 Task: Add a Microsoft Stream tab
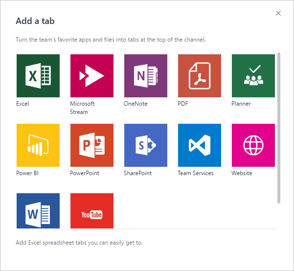click(x=92, y=76)
